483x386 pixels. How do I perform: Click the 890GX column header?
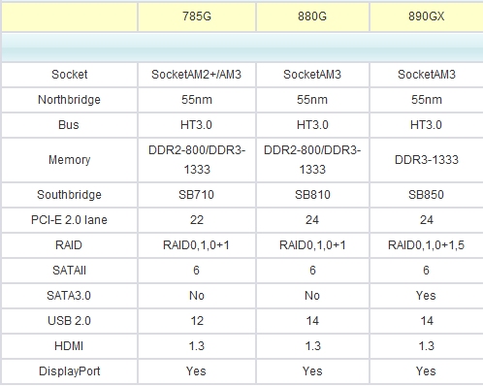(427, 16)
